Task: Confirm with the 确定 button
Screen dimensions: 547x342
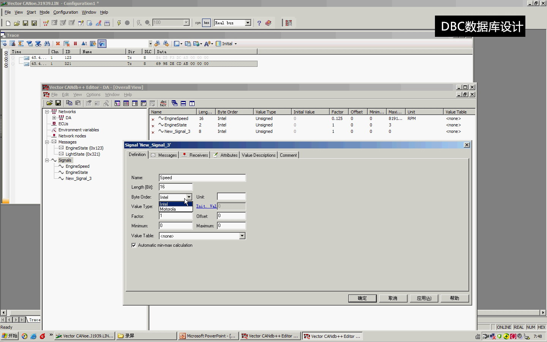Action: (x=362, y=298)
